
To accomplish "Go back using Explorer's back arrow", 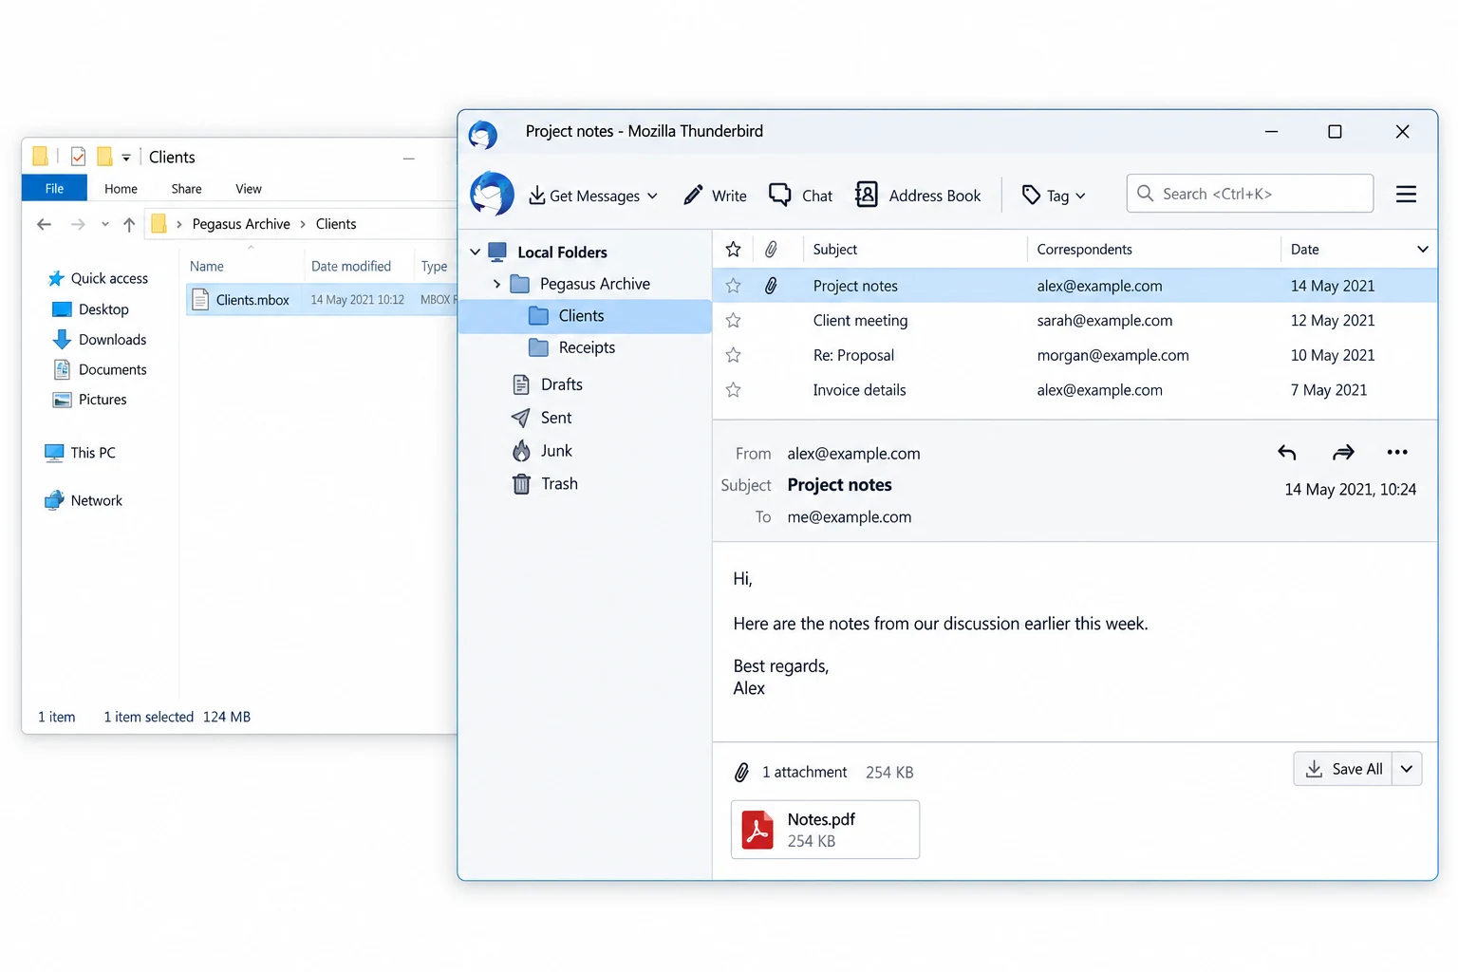I will tap(44, 224).
